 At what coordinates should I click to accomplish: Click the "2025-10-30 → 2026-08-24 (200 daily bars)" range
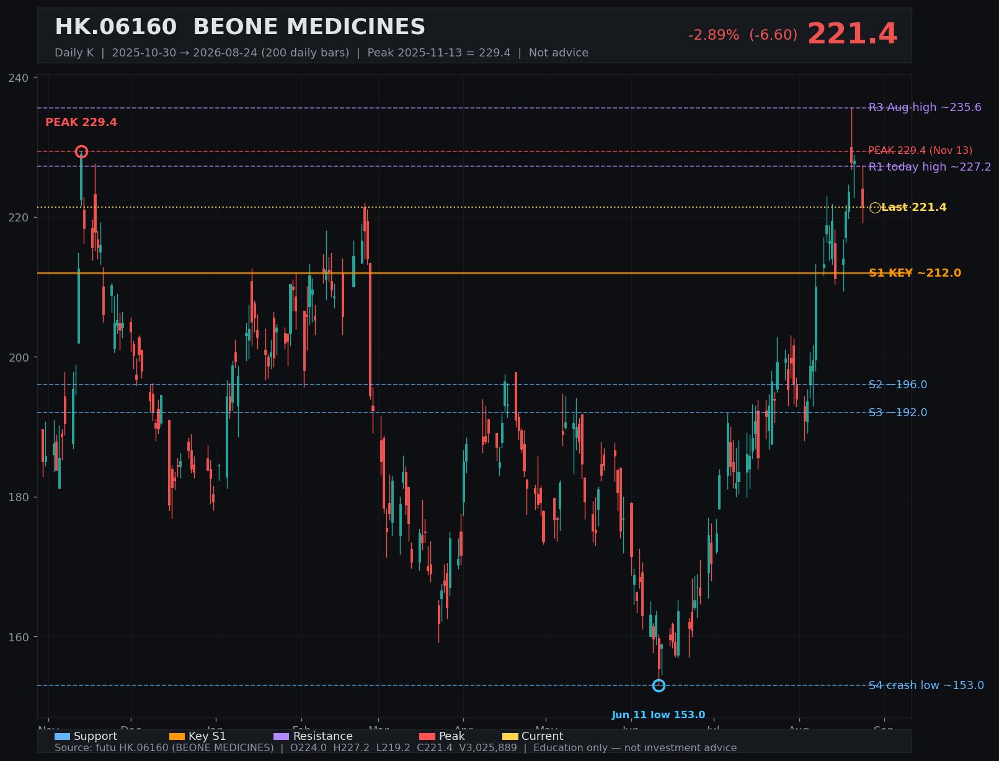231,53
